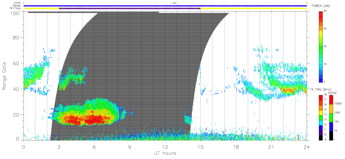Click the POWER (dB) color bar

click(321, 46)
